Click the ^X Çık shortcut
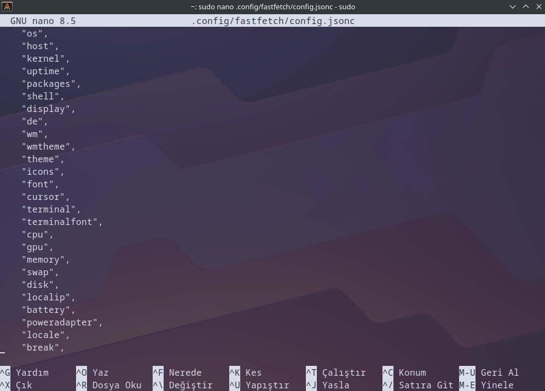Screen dimensions: 545x391 click(x=16, y=385)
